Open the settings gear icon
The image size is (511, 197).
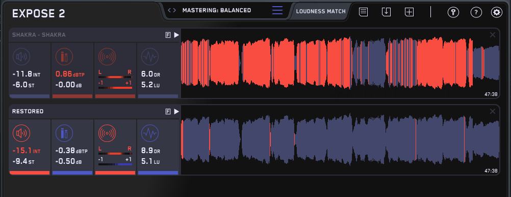coord(497,12)
